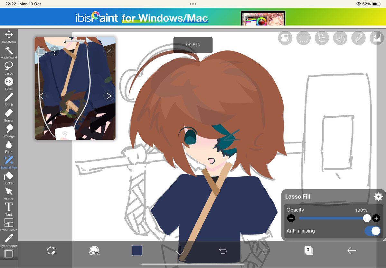Toggle the view menu switch button
This screenshot has width=386, height=268.
285,38
